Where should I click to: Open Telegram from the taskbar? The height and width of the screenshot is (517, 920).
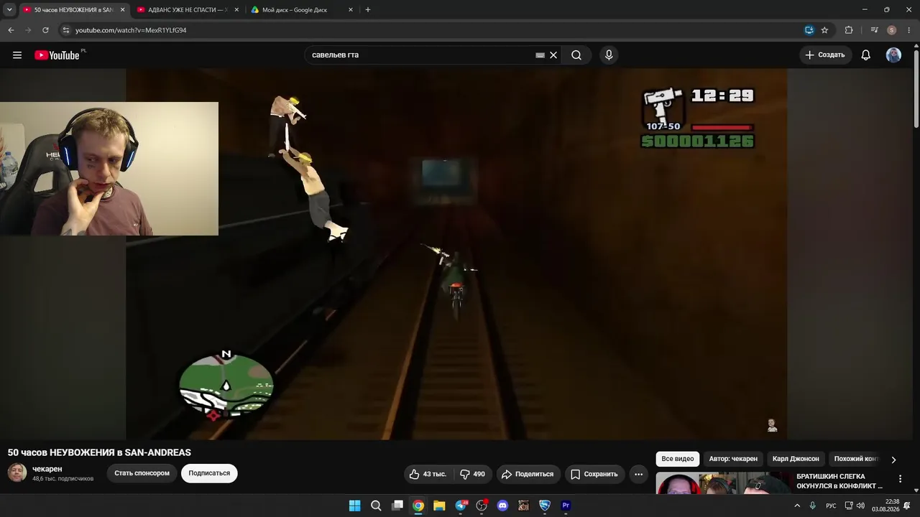pos(461,506)
